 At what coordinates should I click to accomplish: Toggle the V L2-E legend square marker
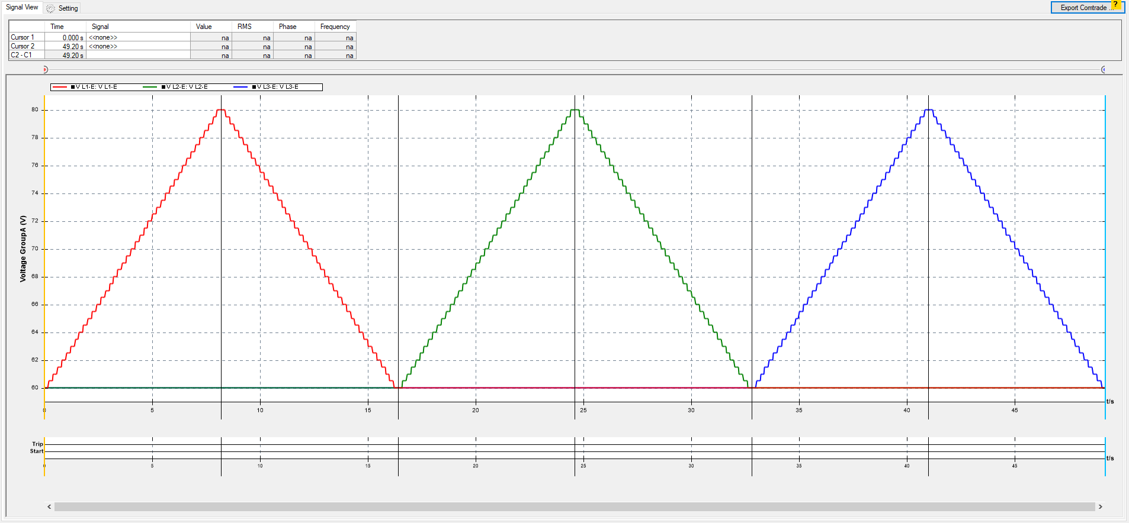(x=163, y=87)
